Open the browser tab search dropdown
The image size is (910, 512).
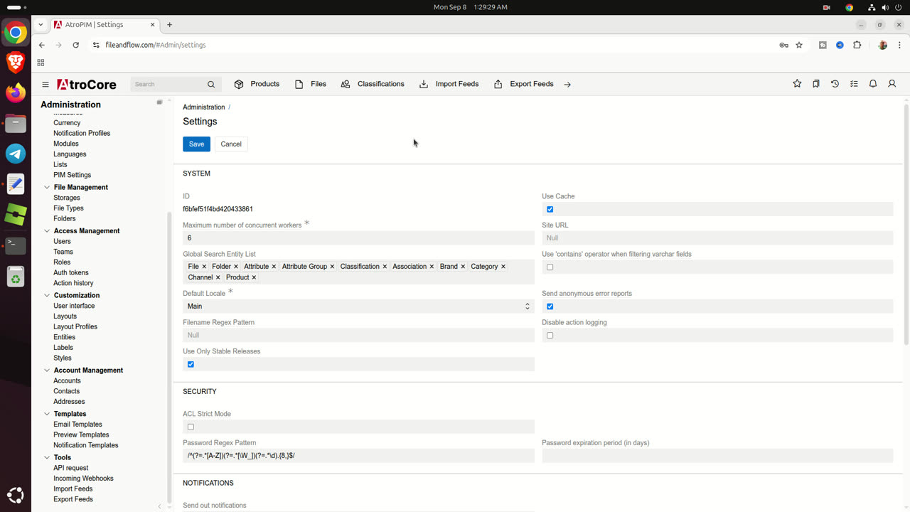[41, 24]
